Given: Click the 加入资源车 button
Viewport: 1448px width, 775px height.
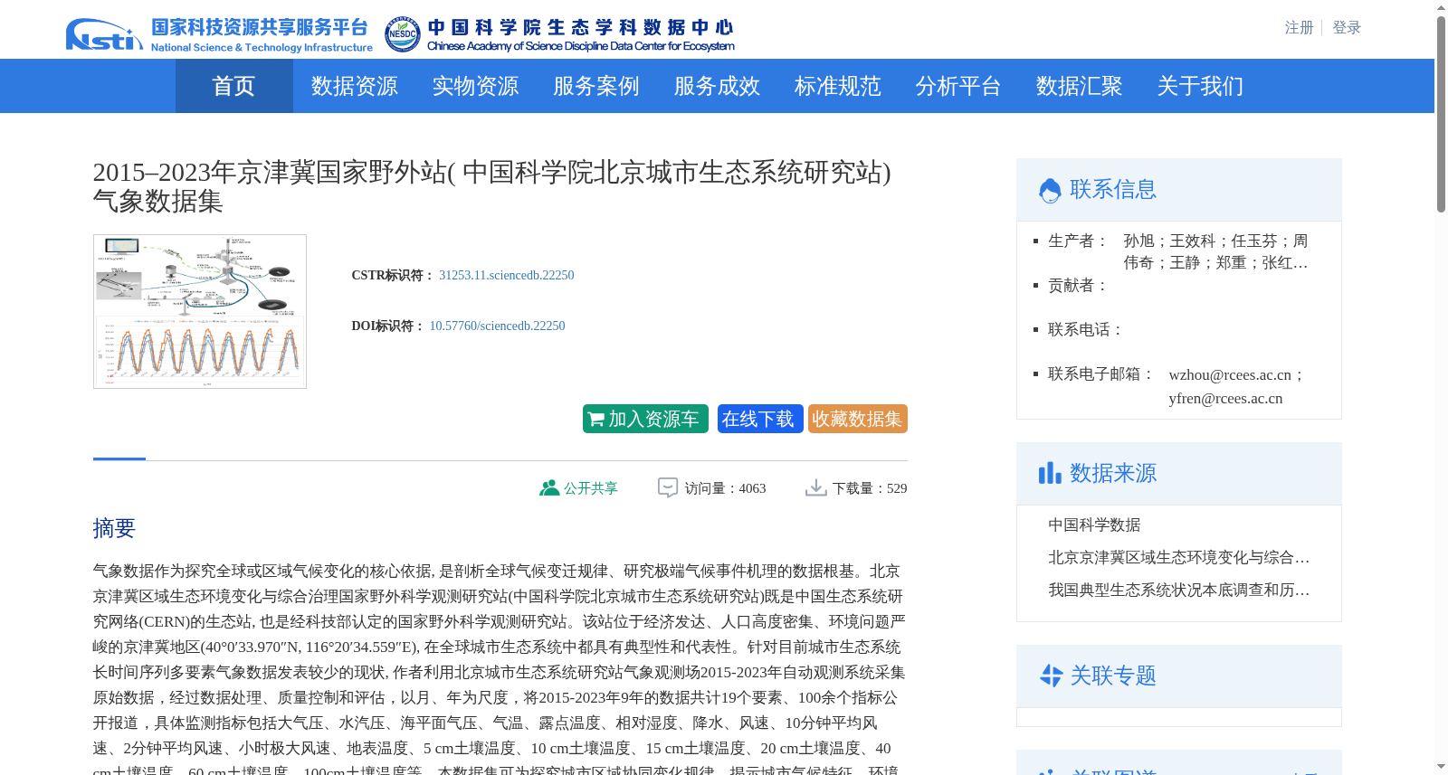Looking at the screenshot, I should click(x=645, y=419).
